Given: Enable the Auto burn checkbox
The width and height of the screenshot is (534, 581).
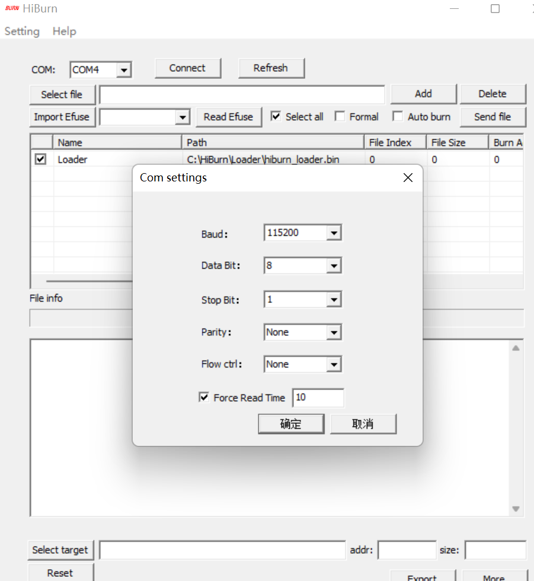Looking at the screenshot, I should coord(398,116).
